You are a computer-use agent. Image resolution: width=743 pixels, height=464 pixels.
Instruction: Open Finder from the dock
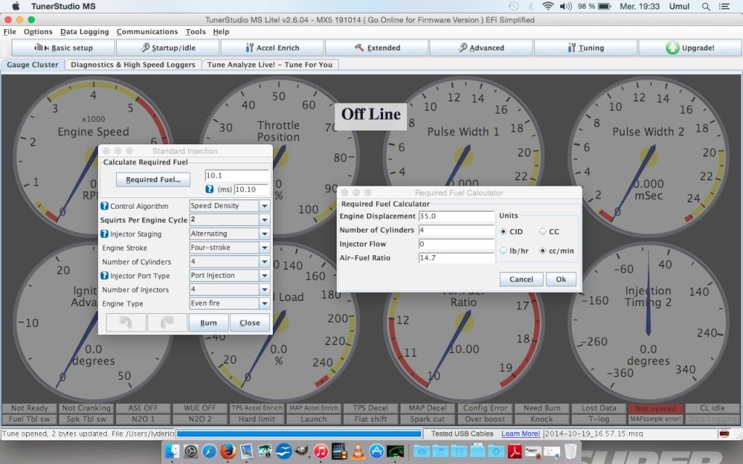click(x=173, y=451)
